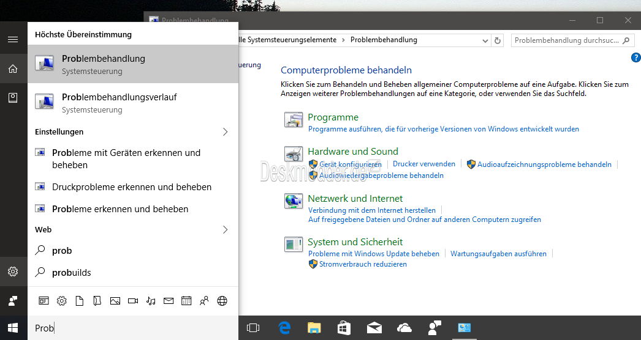Open Feedback app on taskbar

pyautogui.click(x=434, y=328)
